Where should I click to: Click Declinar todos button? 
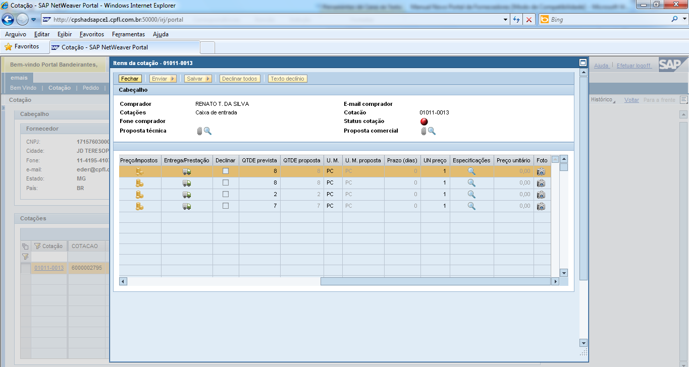[x=240, y=79]
